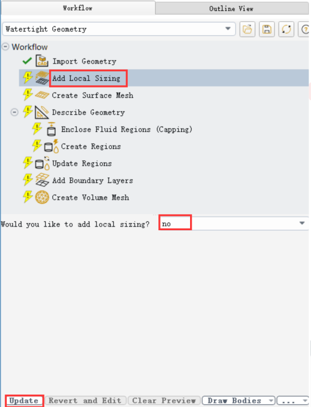Collapse the Describe Geometry node
This screenshot has height=407, width=311.
14,112
